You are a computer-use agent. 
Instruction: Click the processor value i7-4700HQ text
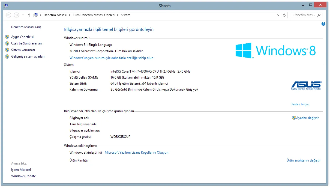[x=150, y=71]
